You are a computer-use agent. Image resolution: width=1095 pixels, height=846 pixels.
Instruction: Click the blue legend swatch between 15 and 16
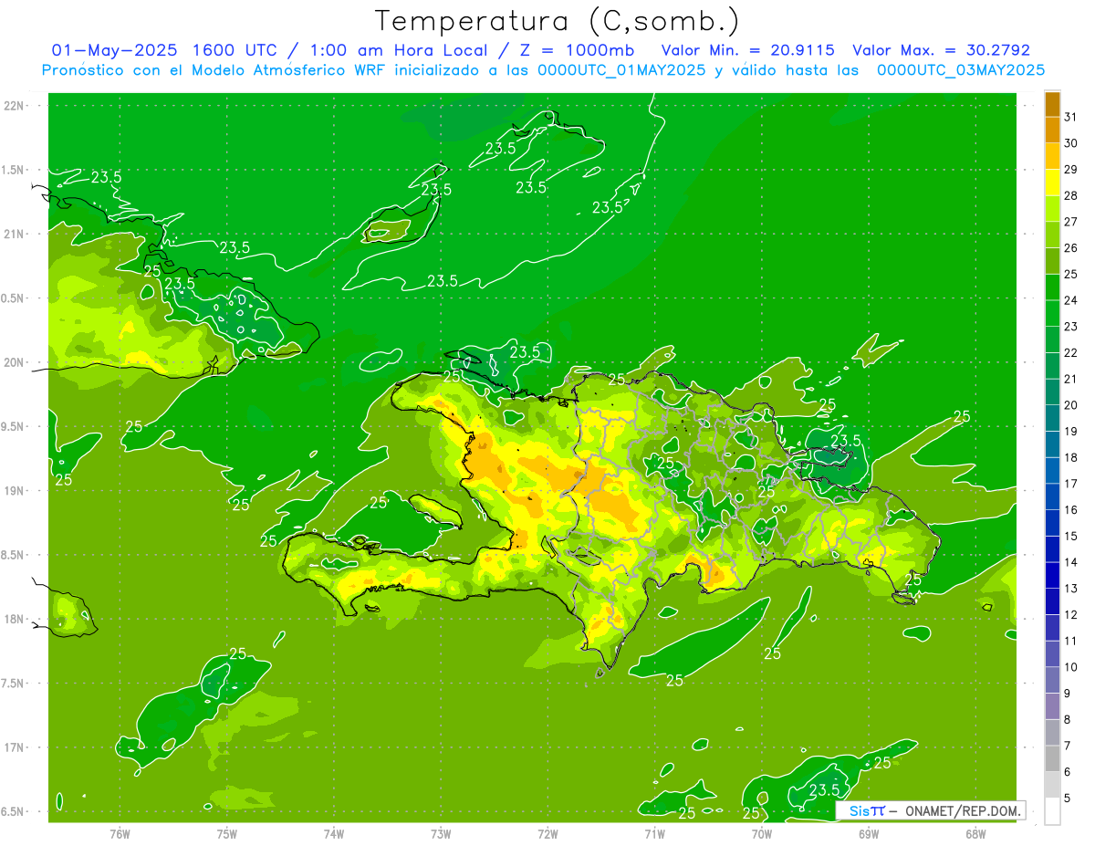pyautogui.click(x=1052, y=523)
